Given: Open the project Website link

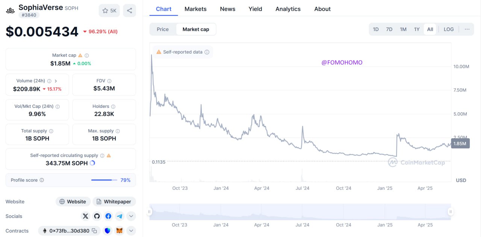Looking at the screenshot, I should 73,201.
